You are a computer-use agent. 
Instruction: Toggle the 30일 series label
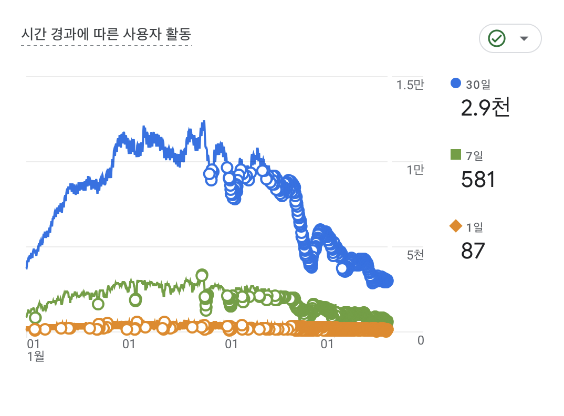[x=478, y=84]
